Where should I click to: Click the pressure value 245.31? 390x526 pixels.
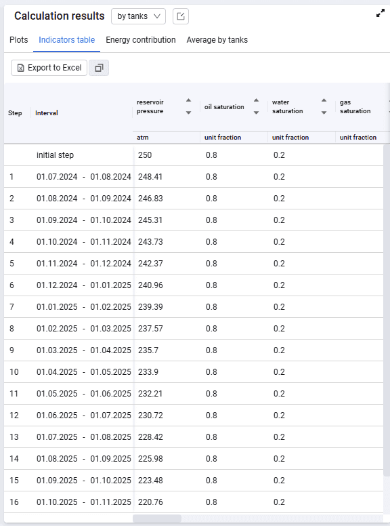[x=150, y=220]
